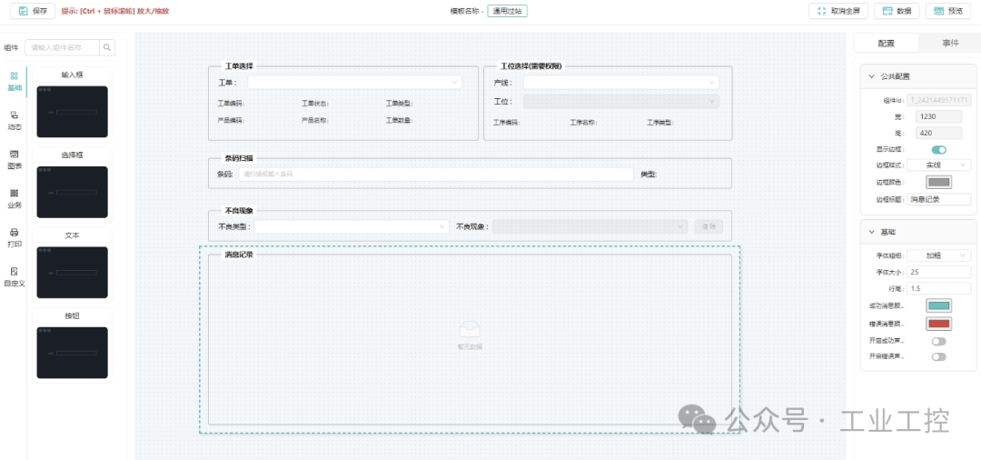Image resolution: width=981 pixels, height=460 pixels.
Task: Click the 工单选择 group title
Action: [239, 65]
